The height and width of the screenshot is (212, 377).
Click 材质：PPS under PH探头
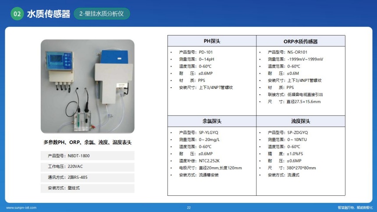pyautogui.click(x=192, y=80)
